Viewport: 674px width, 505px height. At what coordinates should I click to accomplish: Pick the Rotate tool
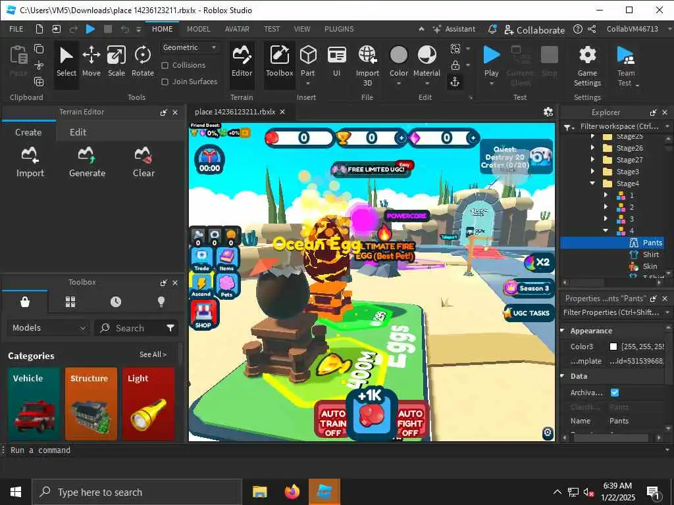pos(143,62)
